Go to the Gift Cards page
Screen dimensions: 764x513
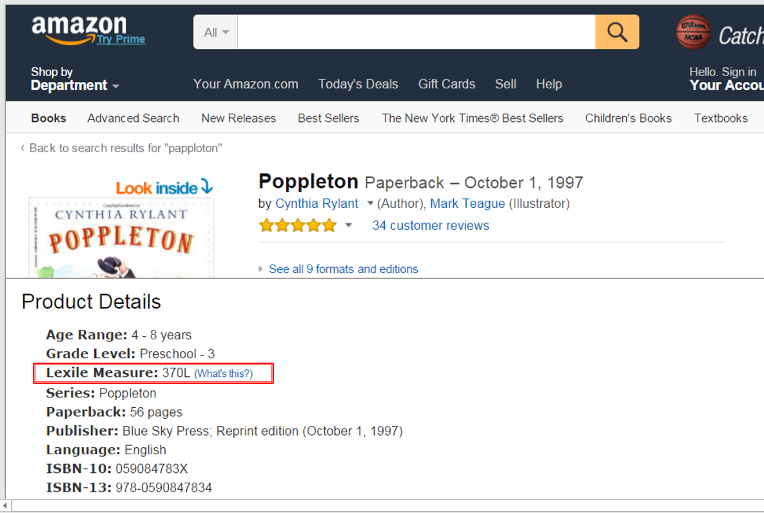[446, 84]
